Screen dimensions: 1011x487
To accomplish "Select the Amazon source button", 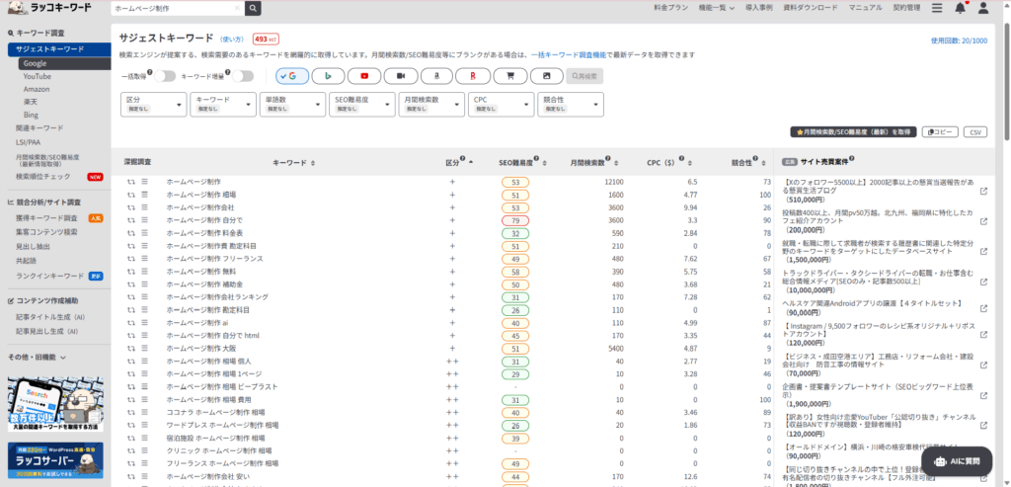I will [436, 75].
